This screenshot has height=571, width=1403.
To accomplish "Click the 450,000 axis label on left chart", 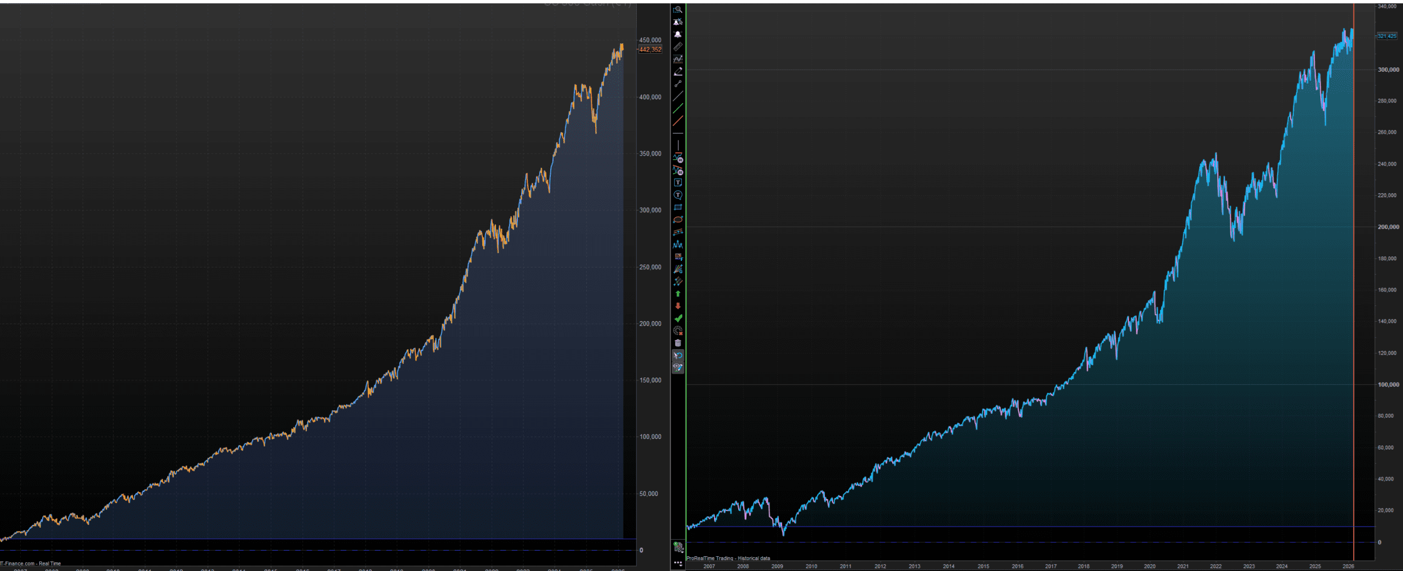I will point(651,40).
